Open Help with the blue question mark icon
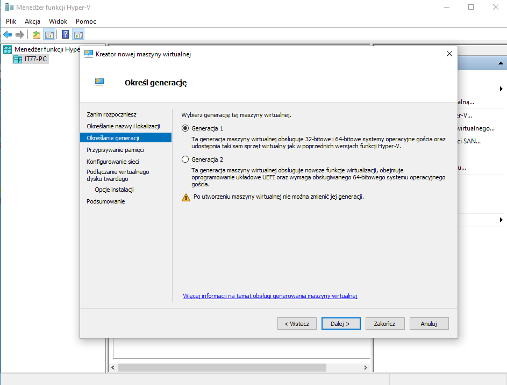 66,35
